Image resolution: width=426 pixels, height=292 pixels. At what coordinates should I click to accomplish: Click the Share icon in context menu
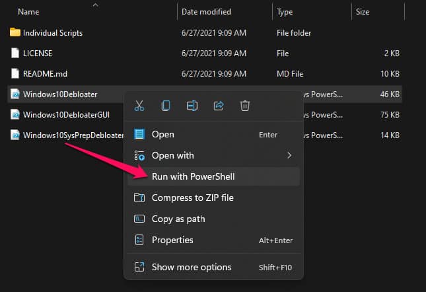[x=219, y=106]
